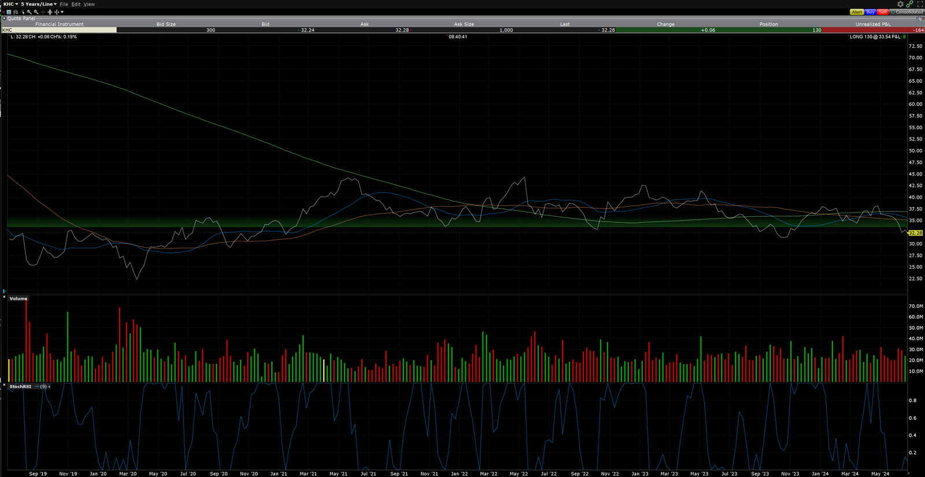Click the green chain link icon

click(x=910, y=4)
